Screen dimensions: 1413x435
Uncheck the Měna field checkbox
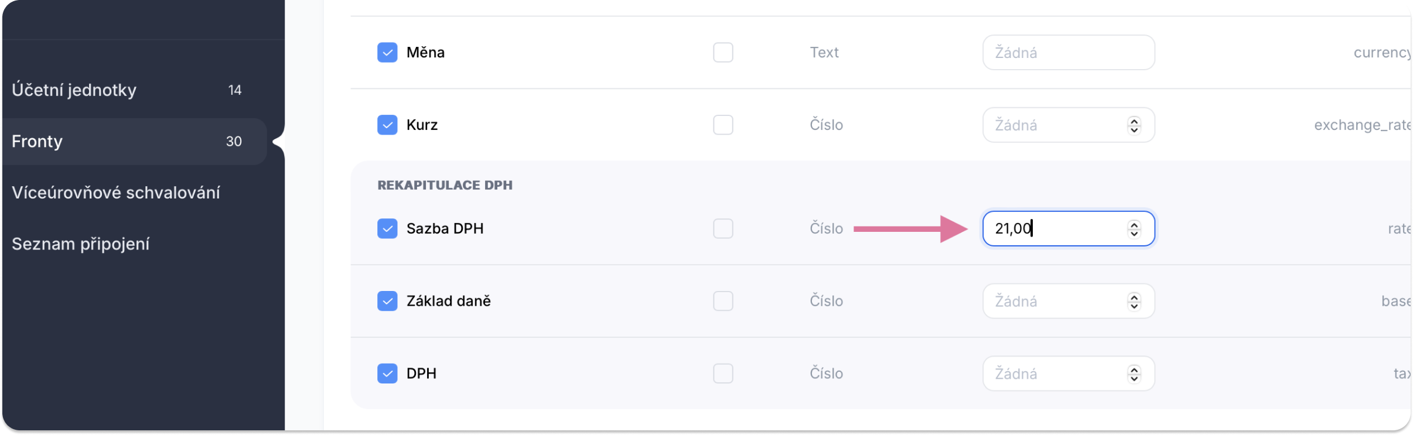coord(387,53)
